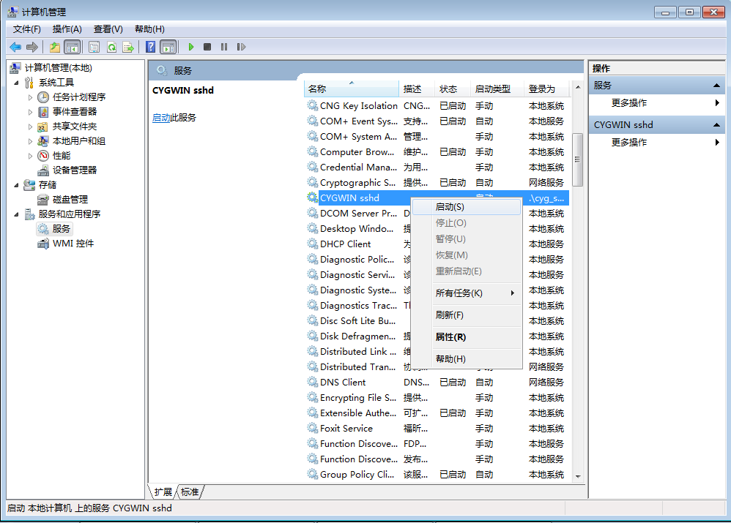This screenshot has height=523, width=731.
Task: Sort by the 启动类型 column header
Action: pos(497,89)
